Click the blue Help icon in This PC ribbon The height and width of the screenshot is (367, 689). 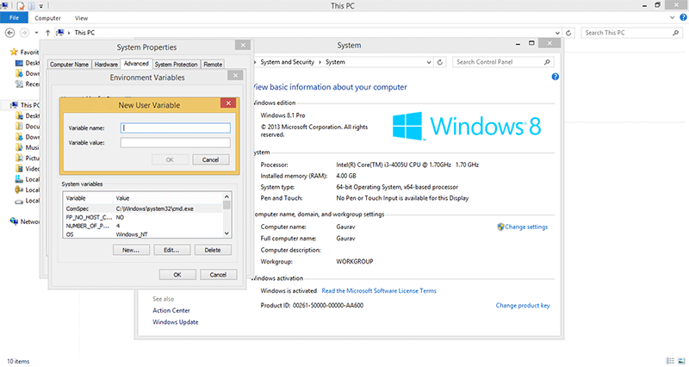[x=683, y=17]
